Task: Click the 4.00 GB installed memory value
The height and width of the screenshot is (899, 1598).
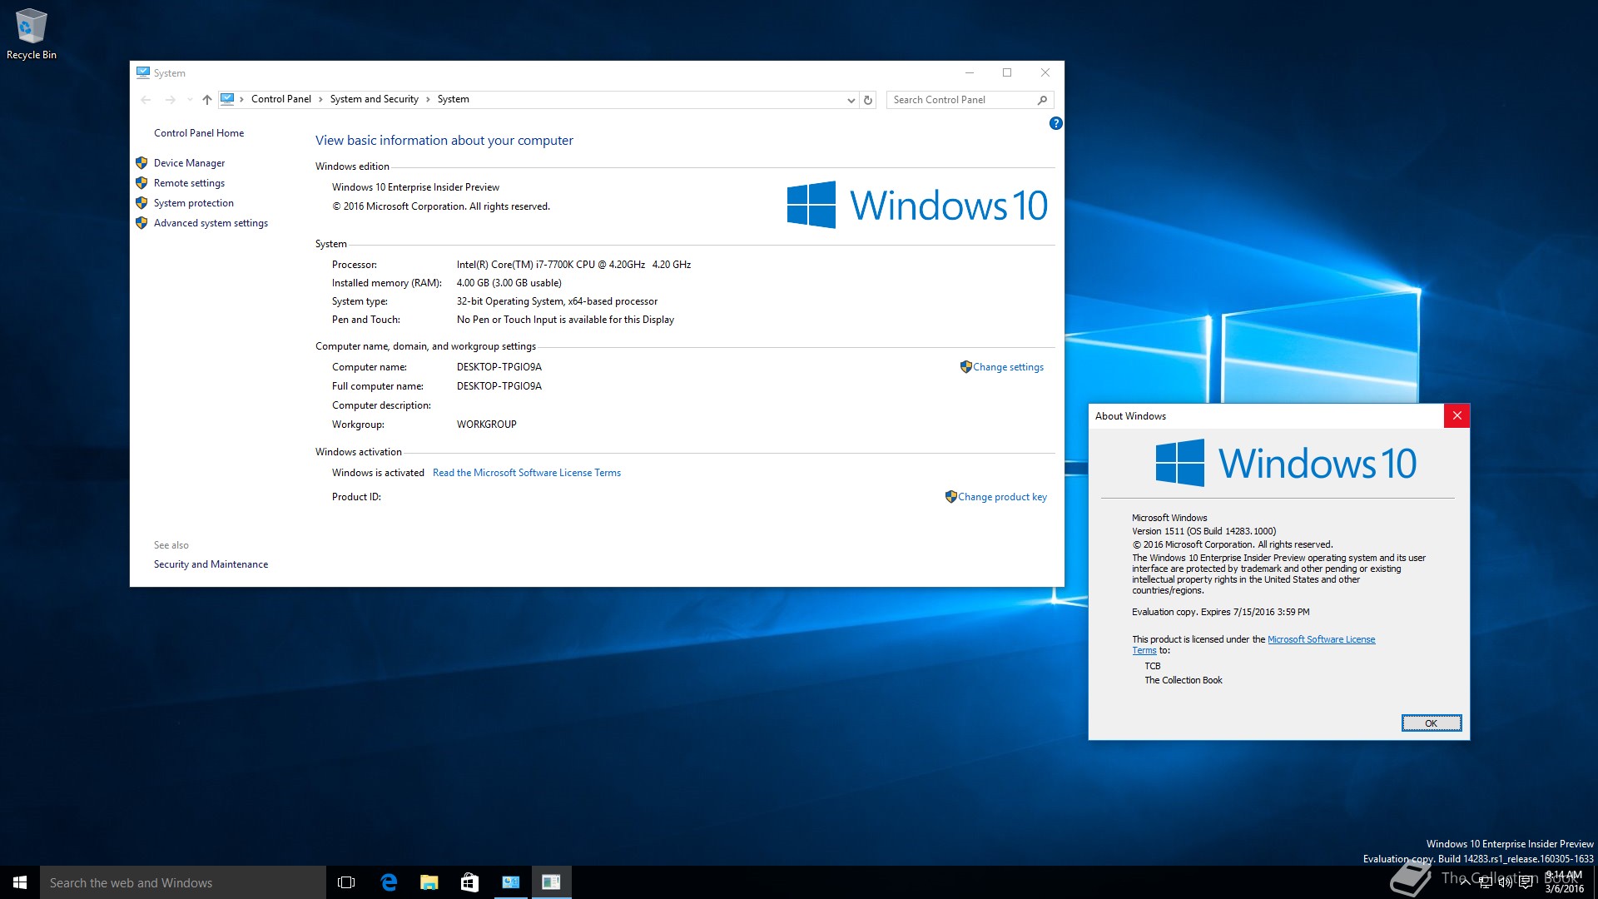Action: [x=509, y=283]
